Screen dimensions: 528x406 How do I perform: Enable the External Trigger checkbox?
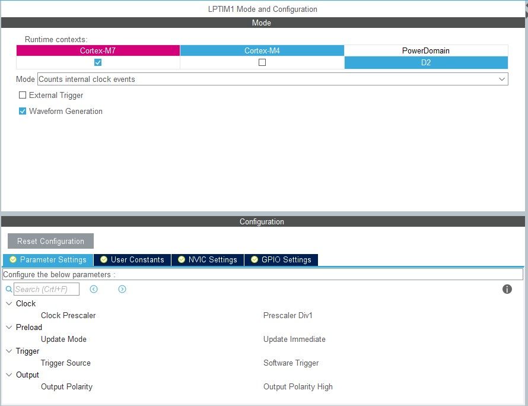23,95
